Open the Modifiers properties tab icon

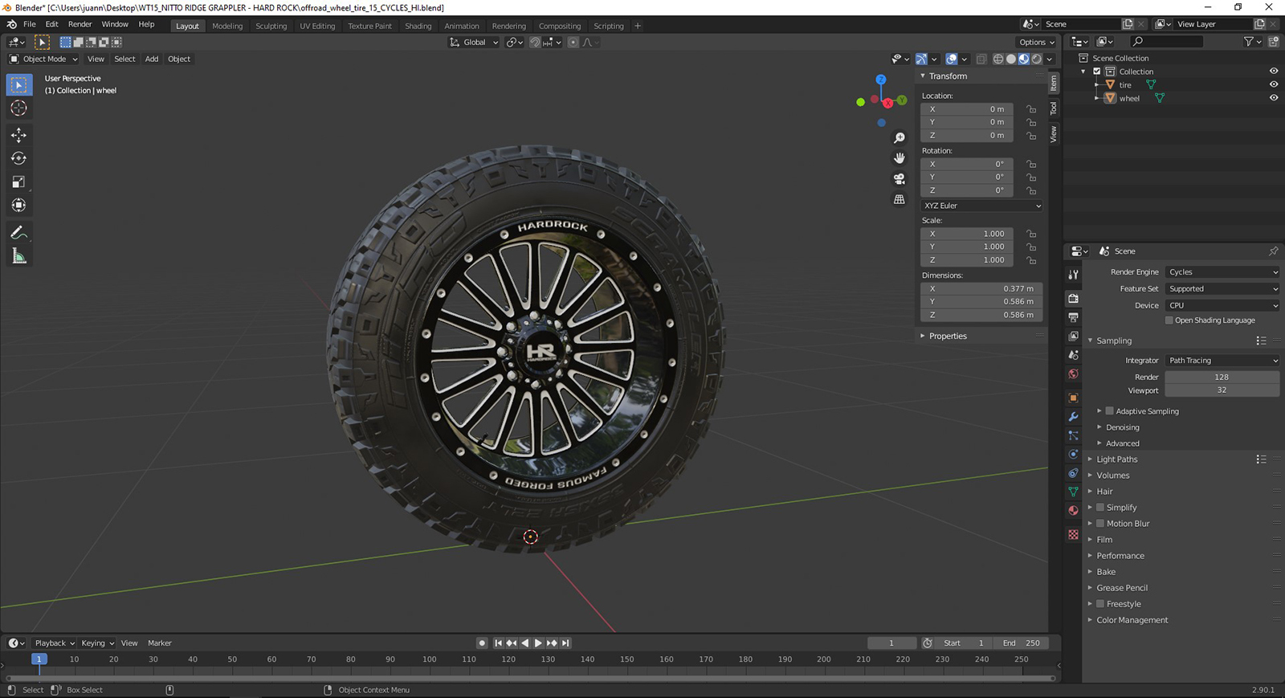(1073, 417)
